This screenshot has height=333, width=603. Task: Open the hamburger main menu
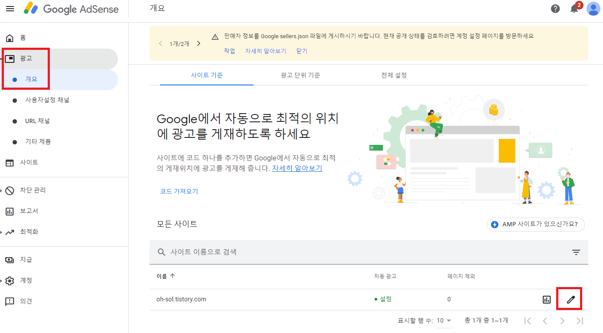pos(10,9)
